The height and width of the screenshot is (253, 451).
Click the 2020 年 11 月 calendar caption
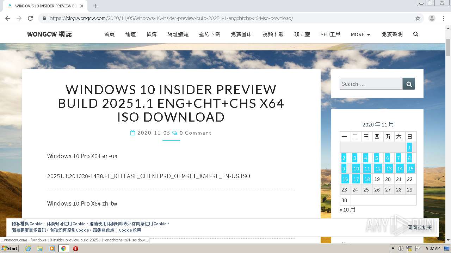coord(378,124)
